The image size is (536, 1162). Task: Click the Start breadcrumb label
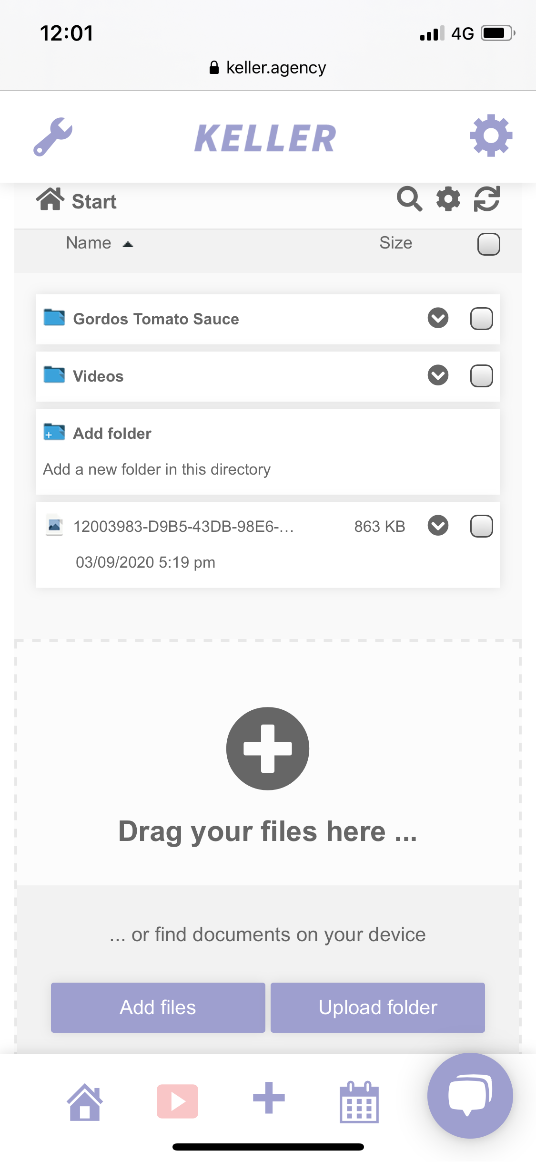pyautogui.click(x=94, y=202)
